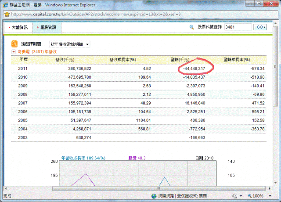Click the 奇美電 (3481) 年營收 link

tap(34, 52)
